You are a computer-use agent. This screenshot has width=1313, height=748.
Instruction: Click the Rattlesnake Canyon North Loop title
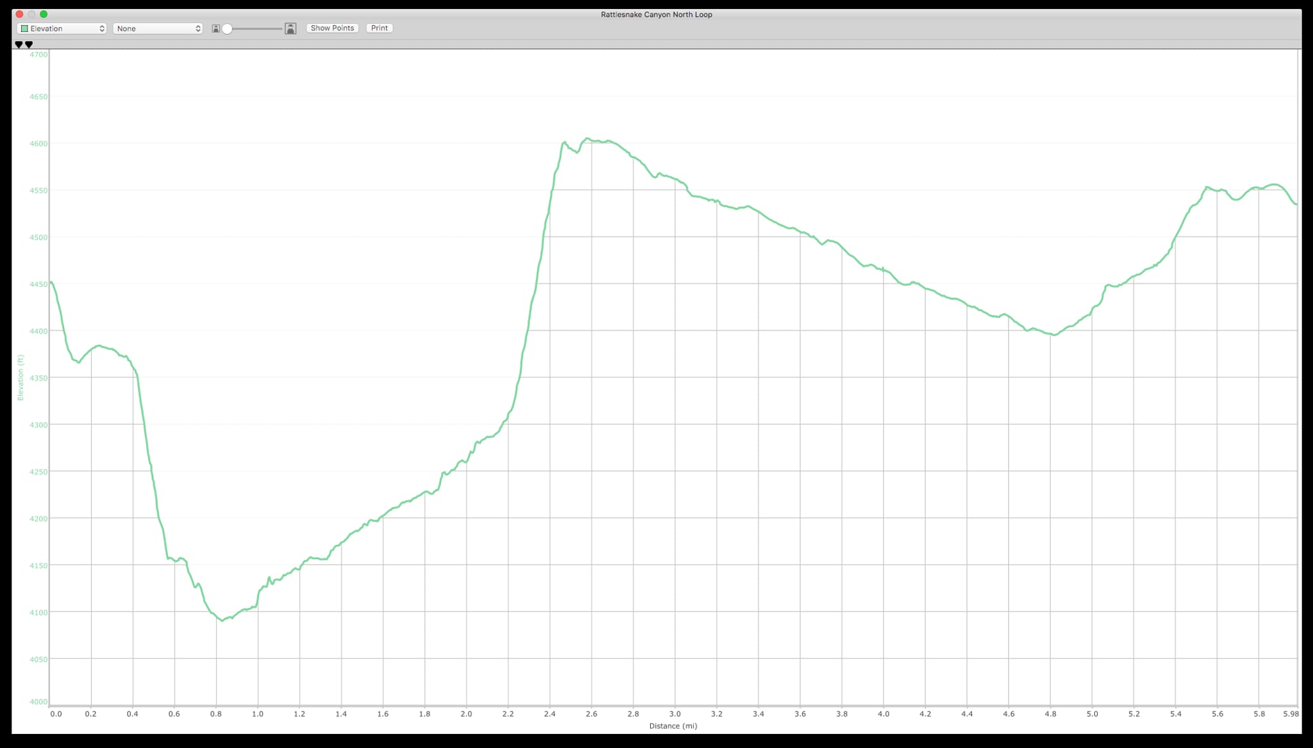click(x=656, y=14)
